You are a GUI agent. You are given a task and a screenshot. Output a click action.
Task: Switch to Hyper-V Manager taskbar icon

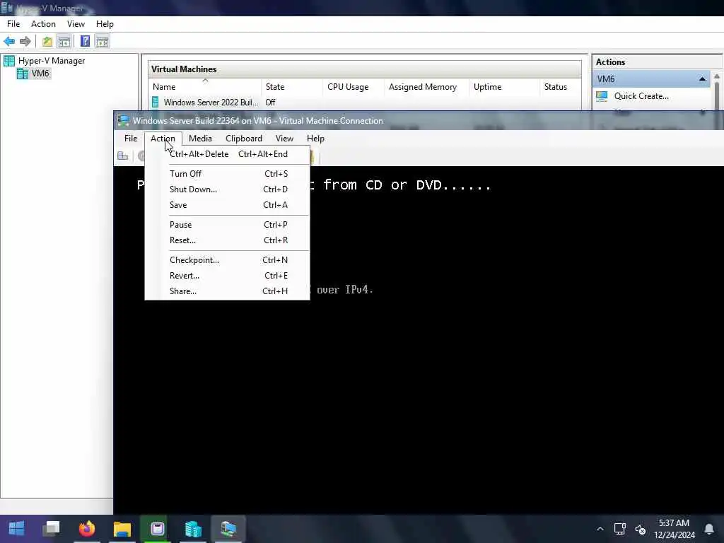tap(193, 529)
